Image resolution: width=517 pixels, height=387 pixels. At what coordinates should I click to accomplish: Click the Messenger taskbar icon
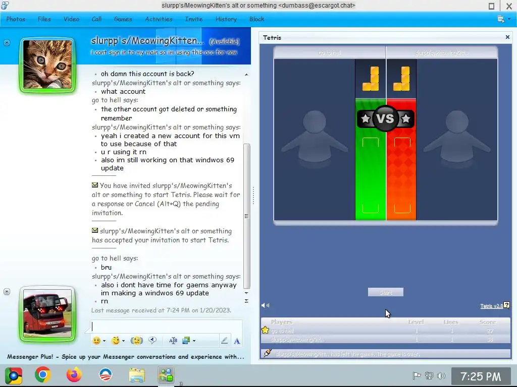click(x=166, y=375)
